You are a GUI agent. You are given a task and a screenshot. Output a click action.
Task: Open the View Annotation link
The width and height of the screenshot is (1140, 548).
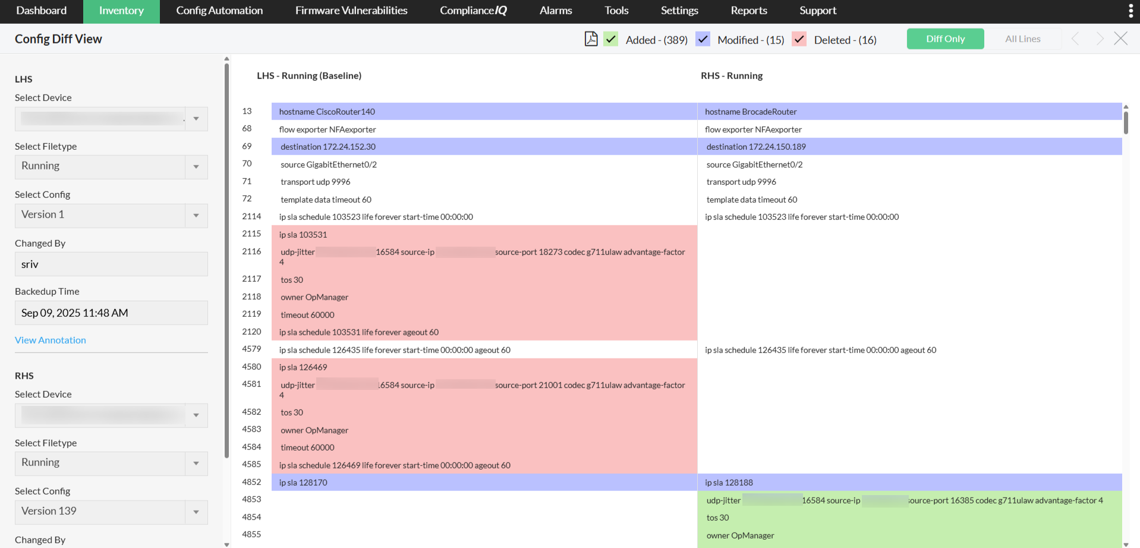click(51, 340)
